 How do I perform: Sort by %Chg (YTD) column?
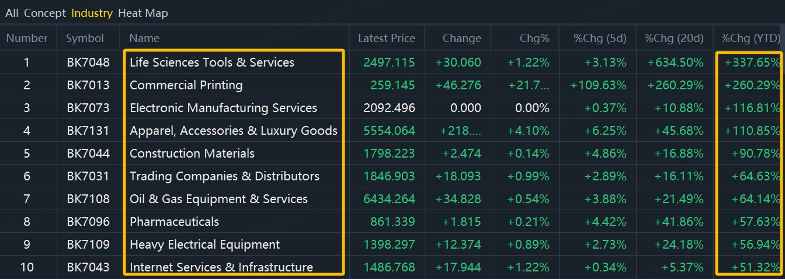pyautogui.click(x=751, y=39)
